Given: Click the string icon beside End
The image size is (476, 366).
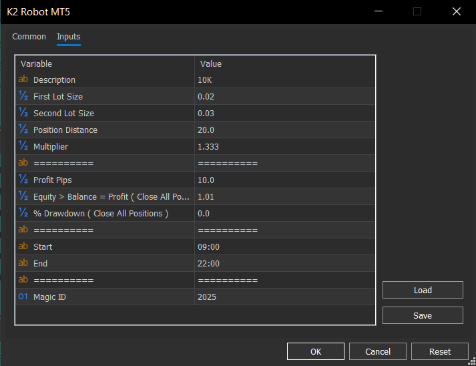Looking at the screenshot, I should click(x=23, y=262).
